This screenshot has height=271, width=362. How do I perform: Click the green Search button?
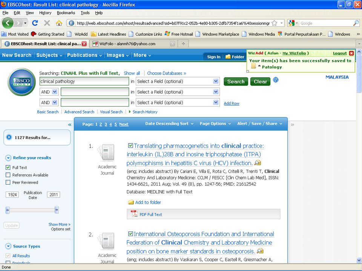click(236, 82)
